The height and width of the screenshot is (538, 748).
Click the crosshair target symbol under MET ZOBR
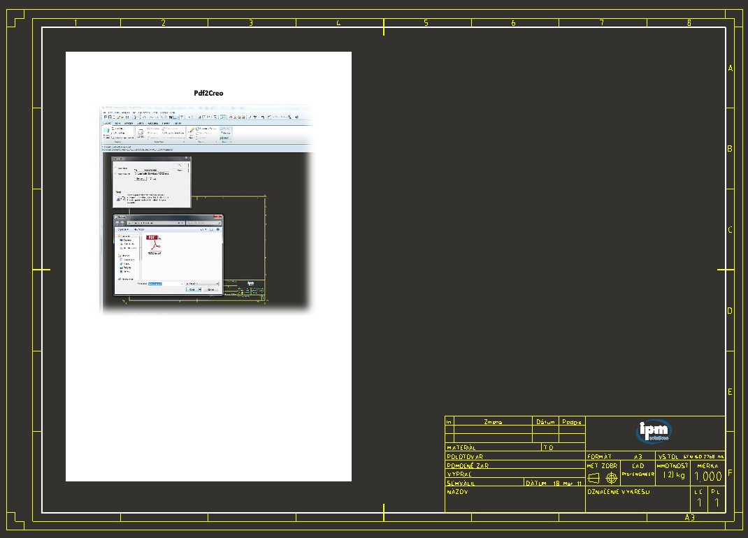pyautogui.click(x=611, y=477)
